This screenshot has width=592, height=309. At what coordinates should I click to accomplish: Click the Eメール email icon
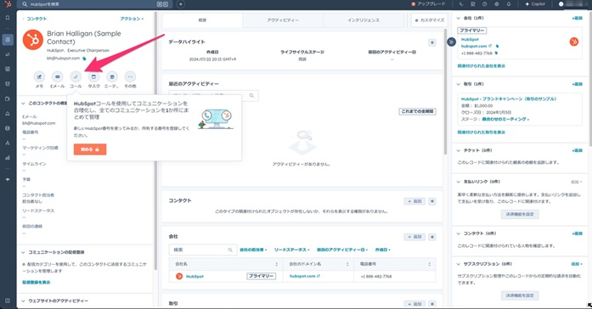58,77
